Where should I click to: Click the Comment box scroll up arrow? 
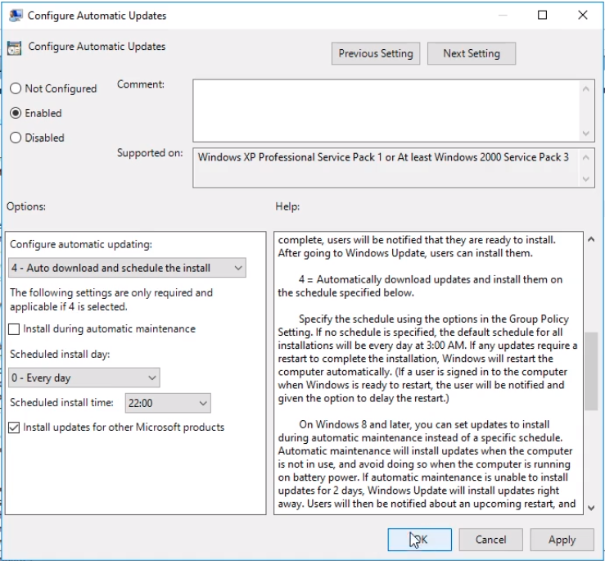(585, 89)
